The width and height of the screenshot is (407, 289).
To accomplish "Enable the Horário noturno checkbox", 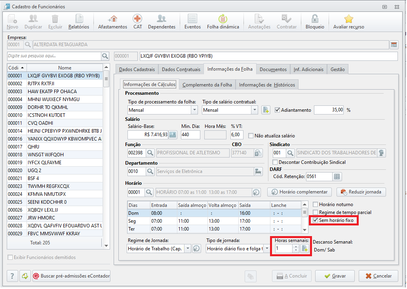I will (x=316, y=205).
